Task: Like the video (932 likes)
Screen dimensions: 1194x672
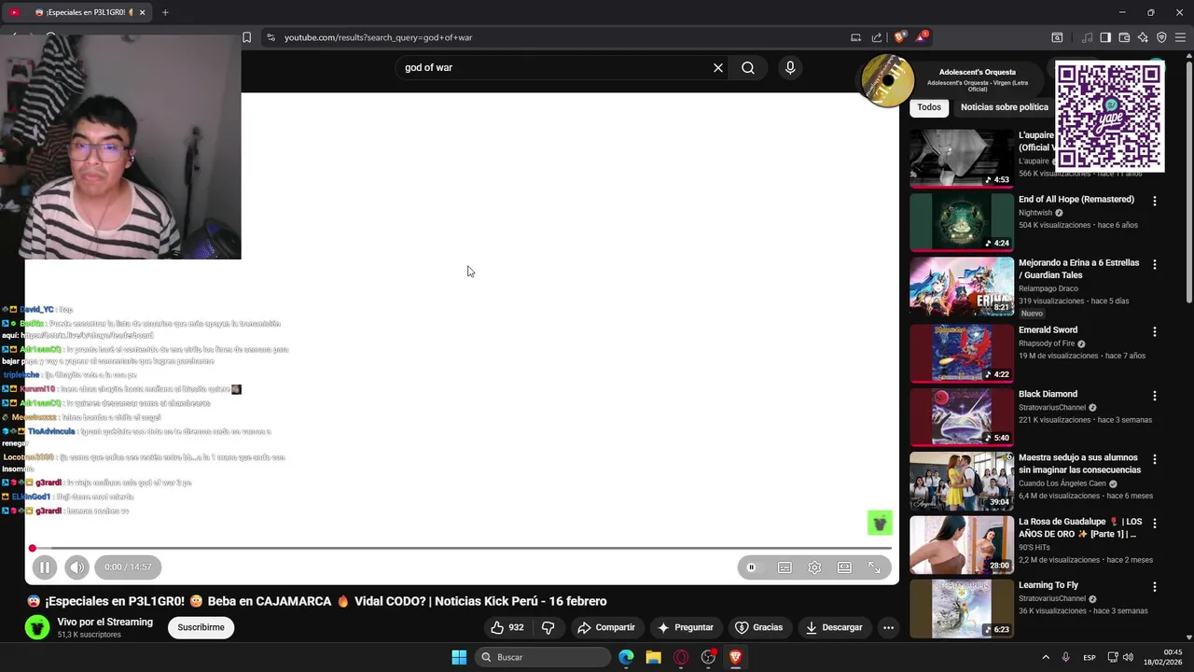Action: (507, 627)
